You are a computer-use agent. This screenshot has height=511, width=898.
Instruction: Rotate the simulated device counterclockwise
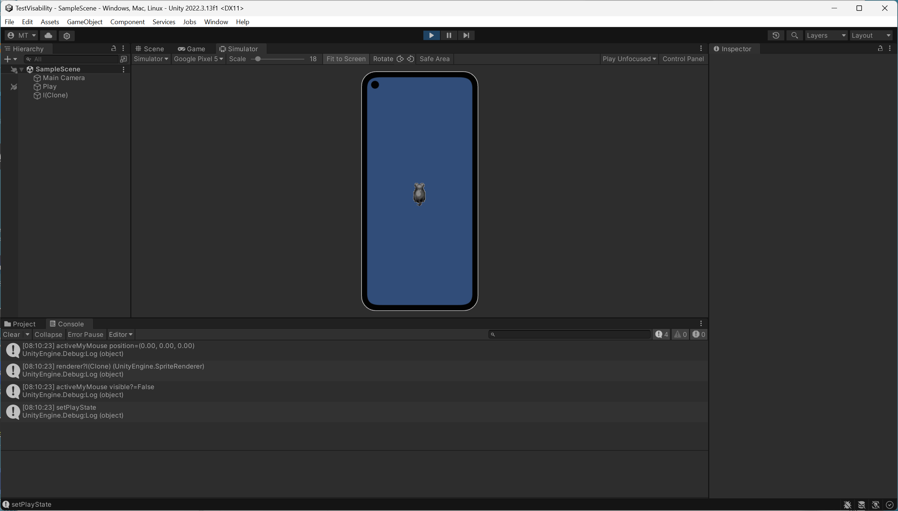pyautogui.click(x=410, y=59)
